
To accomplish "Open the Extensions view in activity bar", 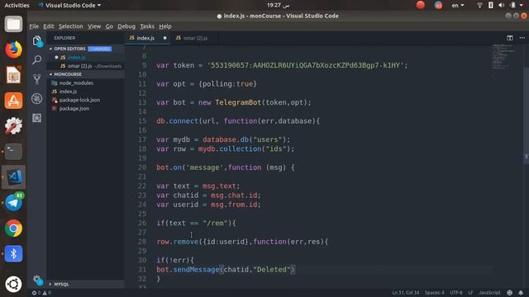I will coord(36,118).
